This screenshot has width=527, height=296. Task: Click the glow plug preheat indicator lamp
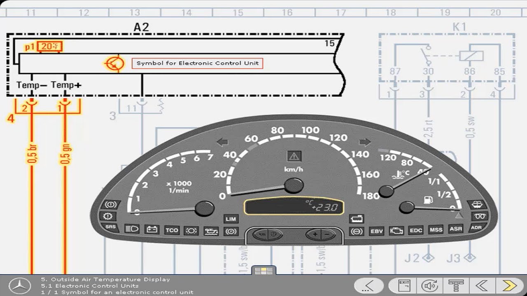(480, 216)
